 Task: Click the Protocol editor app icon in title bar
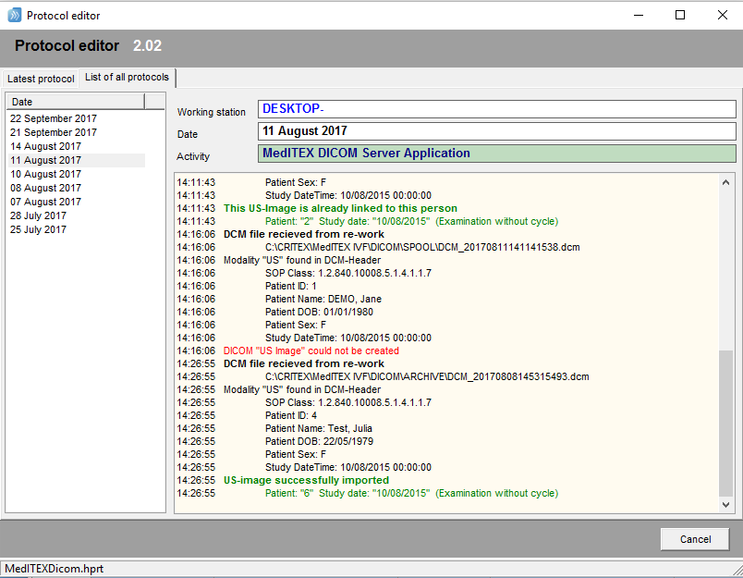[15, 15]
